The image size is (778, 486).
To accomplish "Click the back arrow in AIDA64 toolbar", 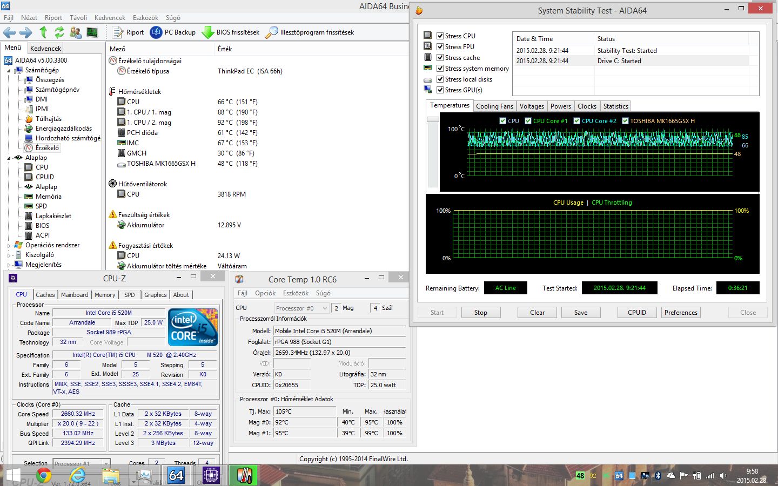I will pyautogui.click(x=9, y=32).
